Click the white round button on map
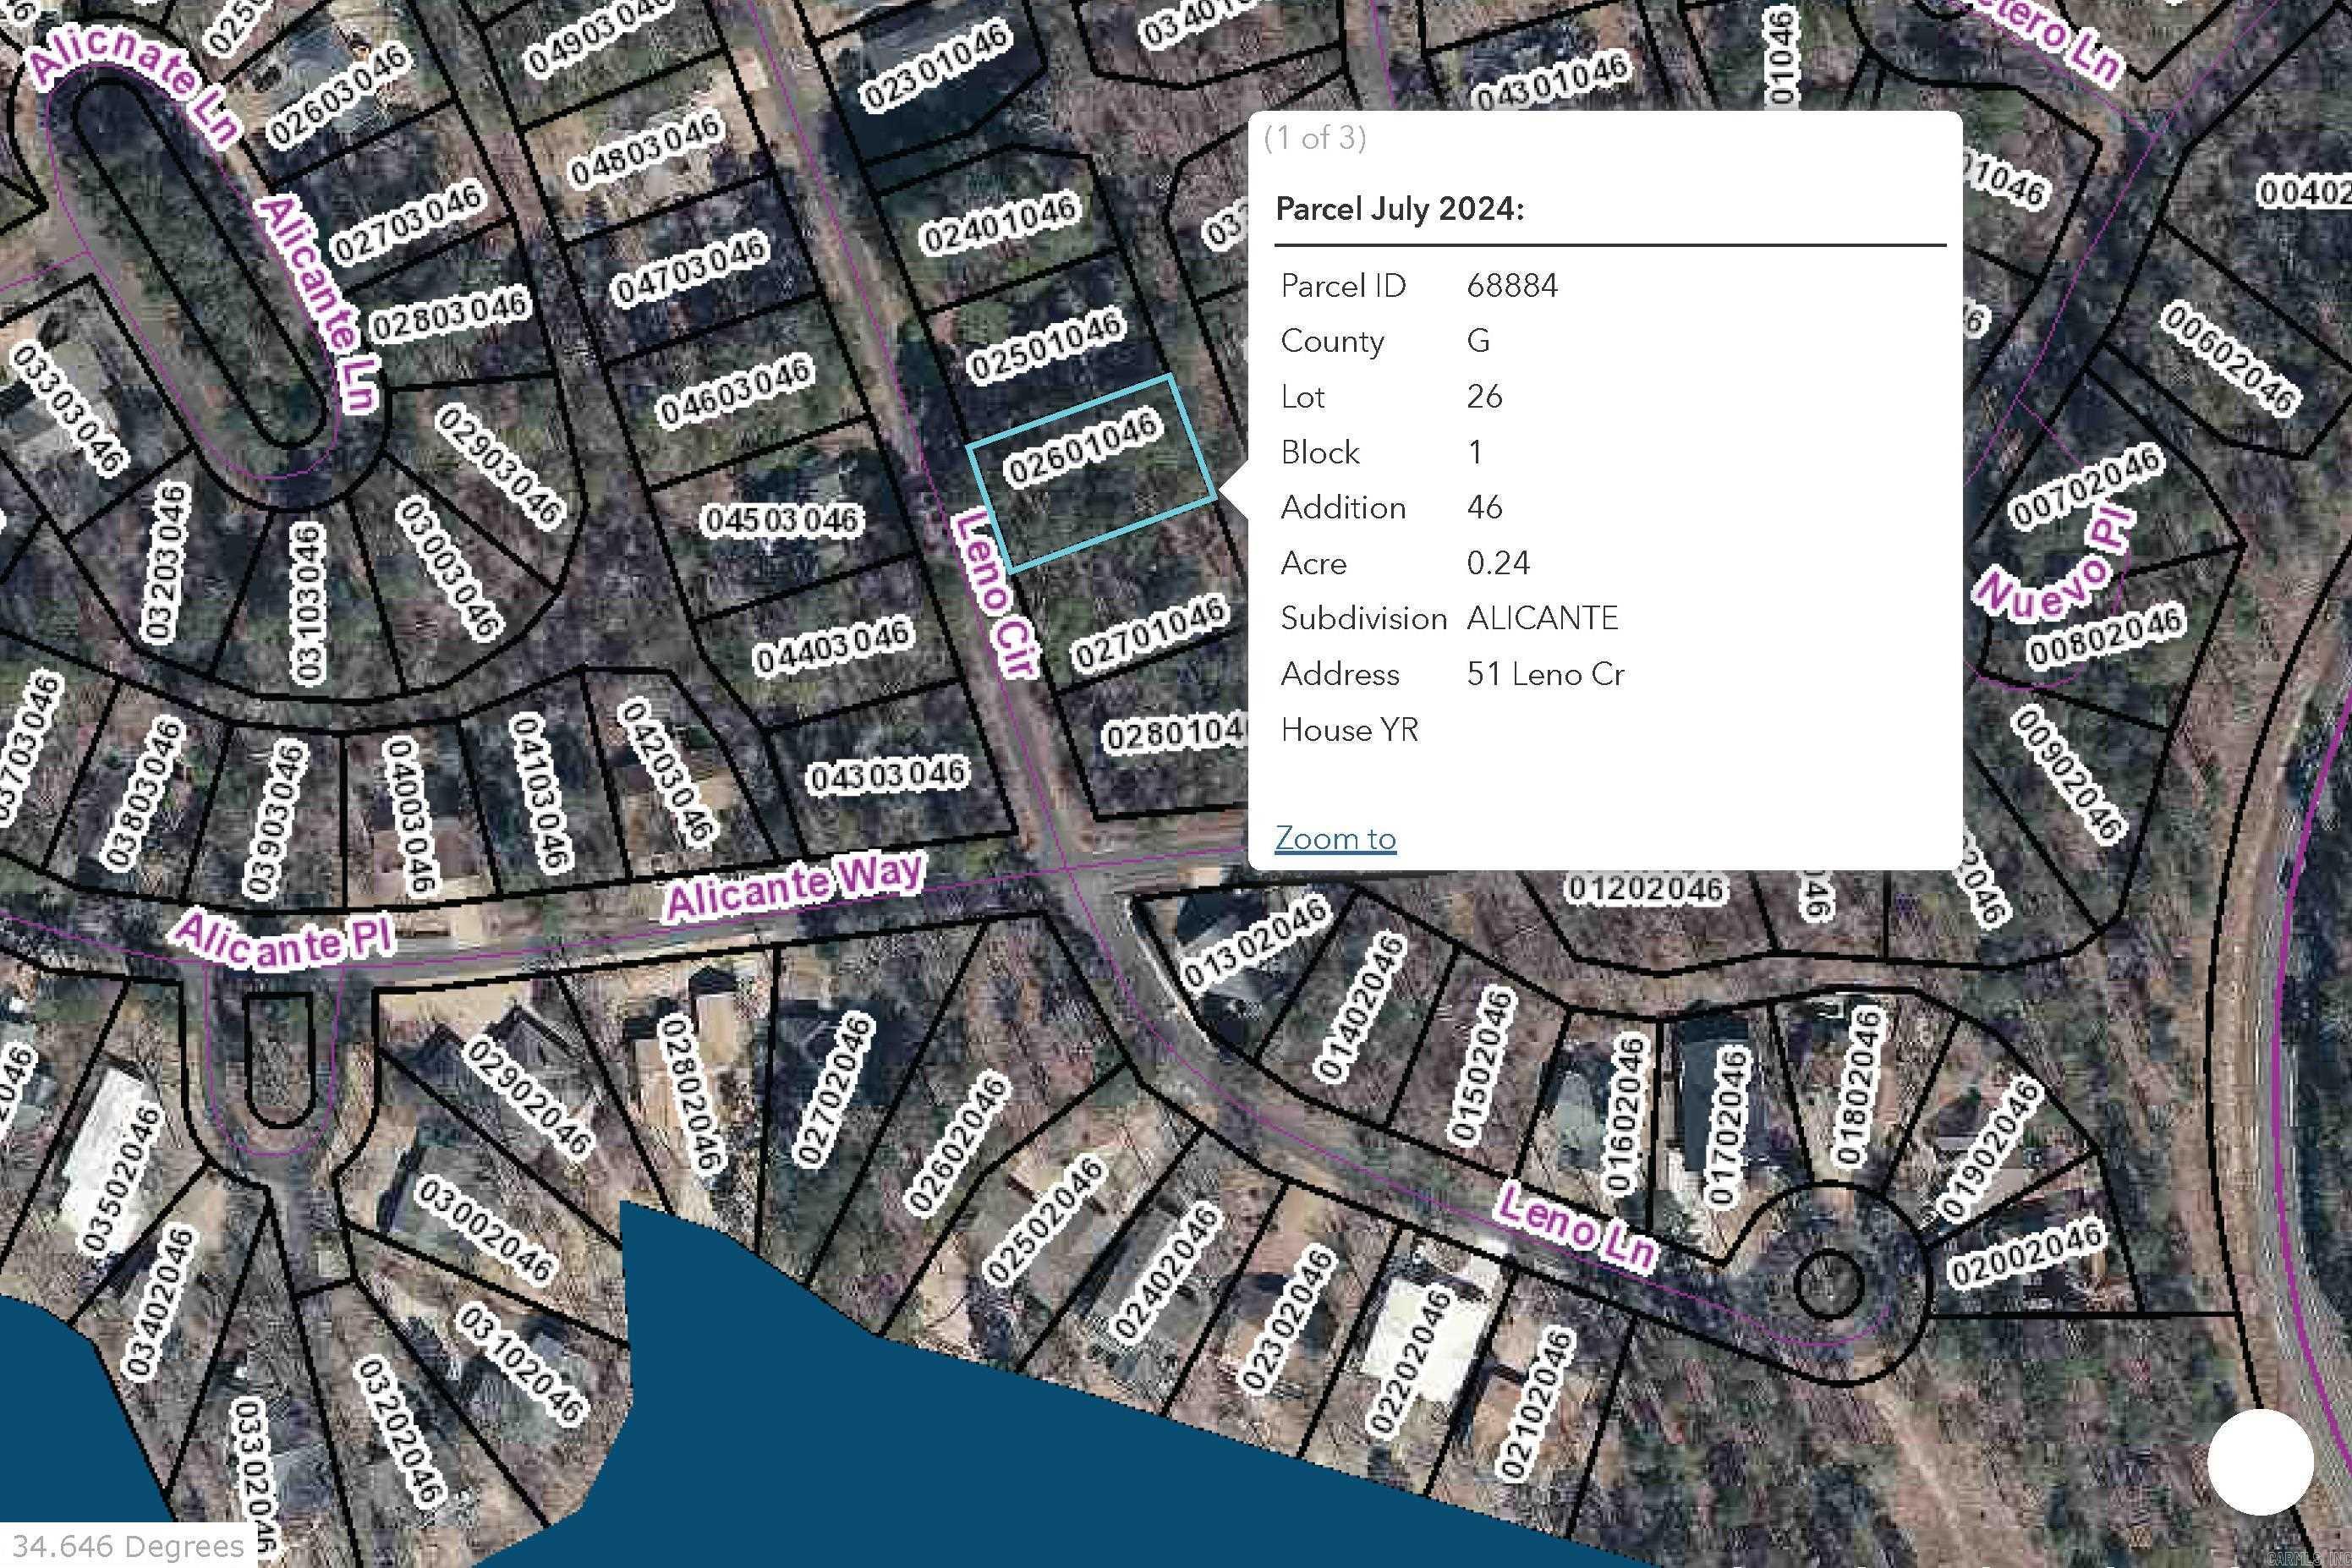This screenshot has height=1568, width=2352. 2260,1462
